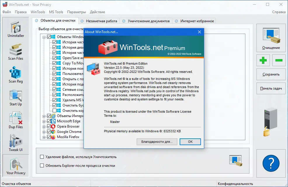The width and height of the screenshot is (288, 187).
Task: Click OK in About dialog
Action: click(190, 142)
